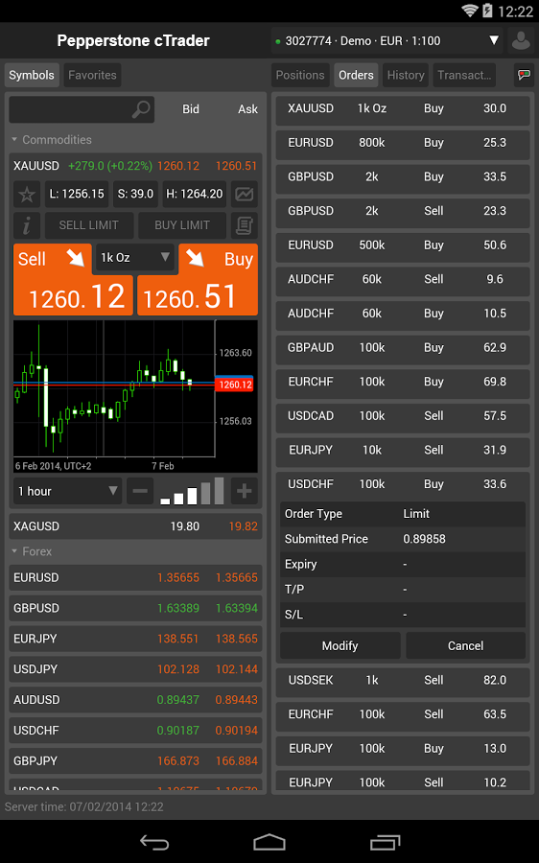Collapse the USDCHF 100k Buy order
539x863 pixels.
[403, 484]
